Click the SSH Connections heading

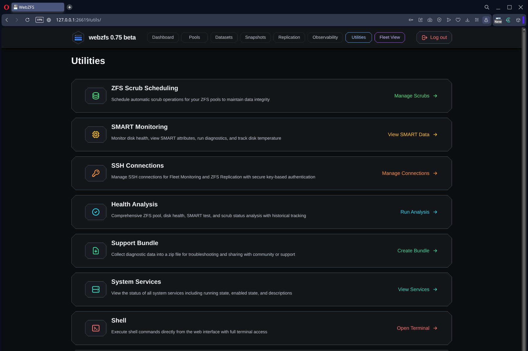click(137, 165)
